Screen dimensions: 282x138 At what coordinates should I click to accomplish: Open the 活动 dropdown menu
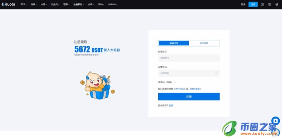tap(101, 4)
